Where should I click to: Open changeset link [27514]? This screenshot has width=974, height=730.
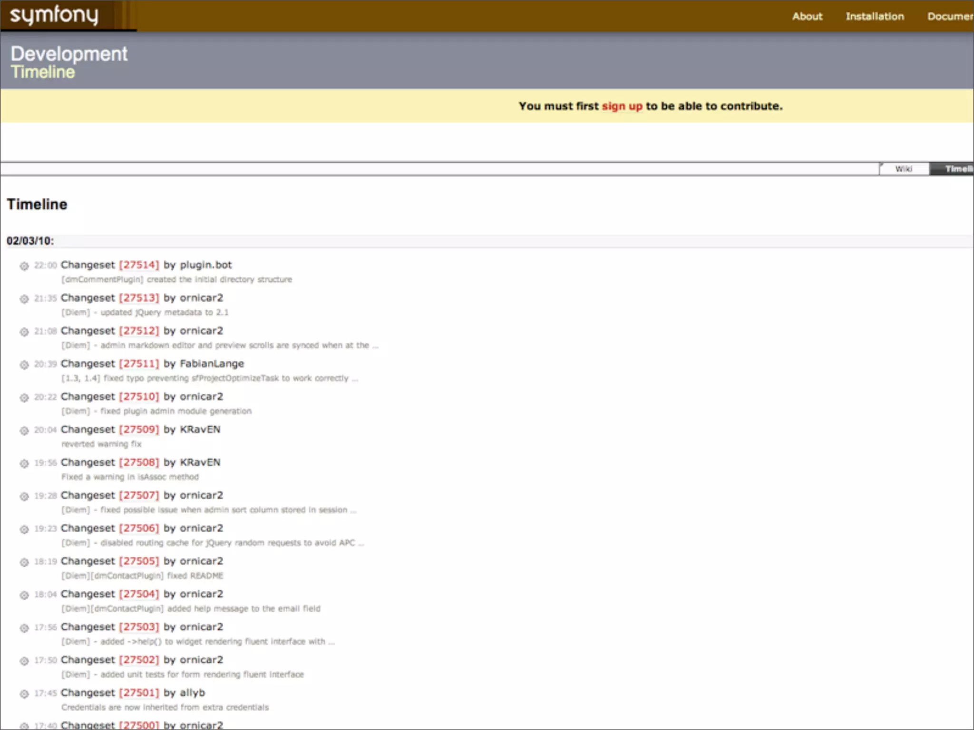click(139, 265)
